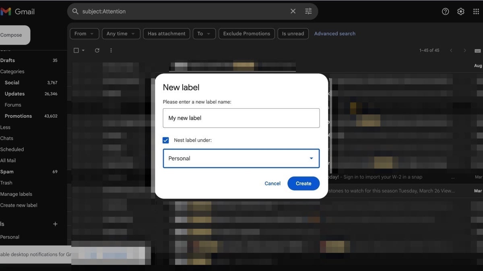Create the new label
Screen dimensions: 483x271
303,183
